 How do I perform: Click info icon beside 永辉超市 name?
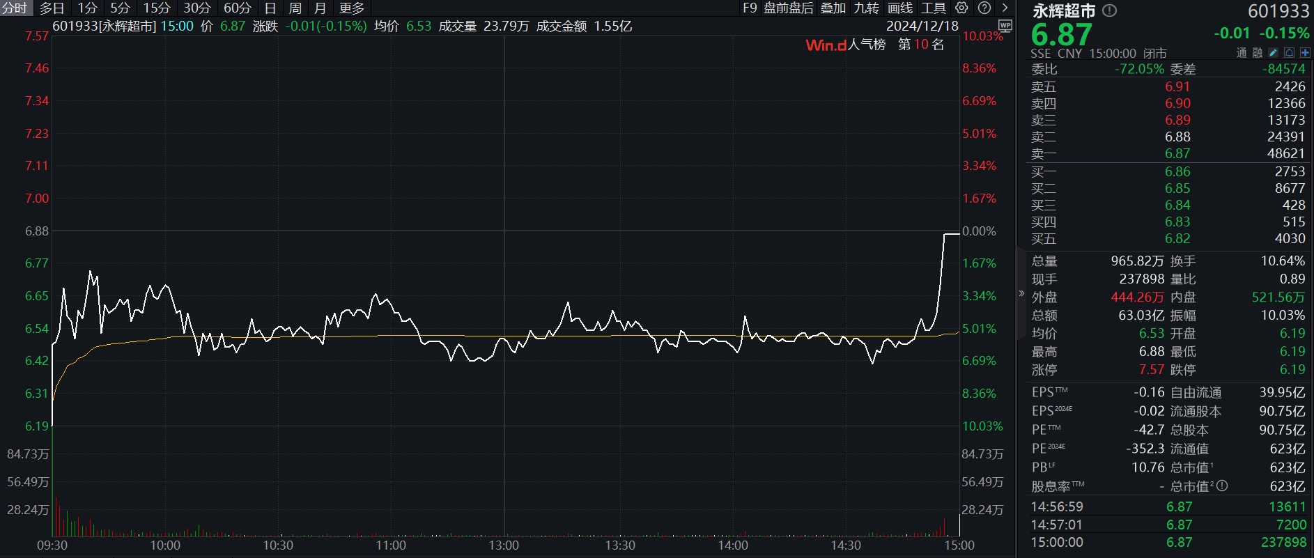point(1111,10)
